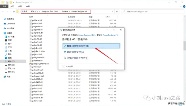This screenshot has height=106, width=186.
Task: Sort by the 类型 column header
Action: [91, 17]
